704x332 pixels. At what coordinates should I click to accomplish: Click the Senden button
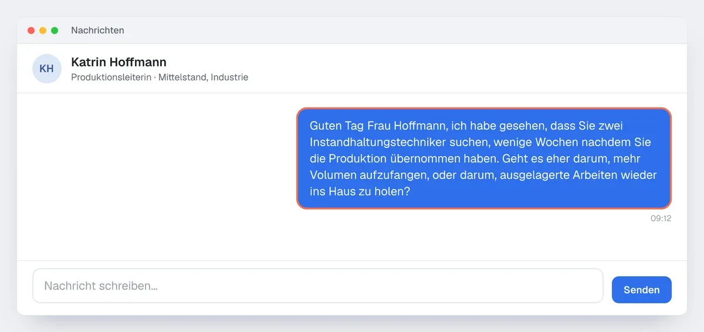[641, 290]
